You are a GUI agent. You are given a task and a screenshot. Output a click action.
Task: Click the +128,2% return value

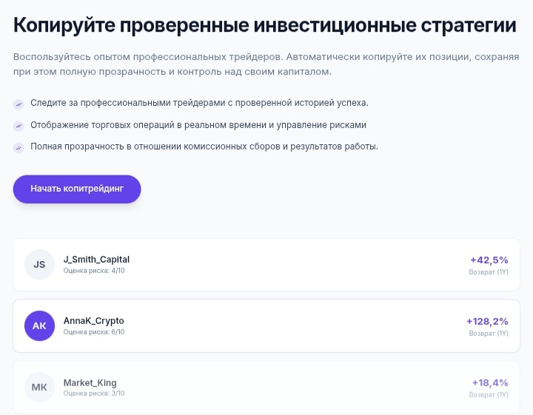coord(487,321)
